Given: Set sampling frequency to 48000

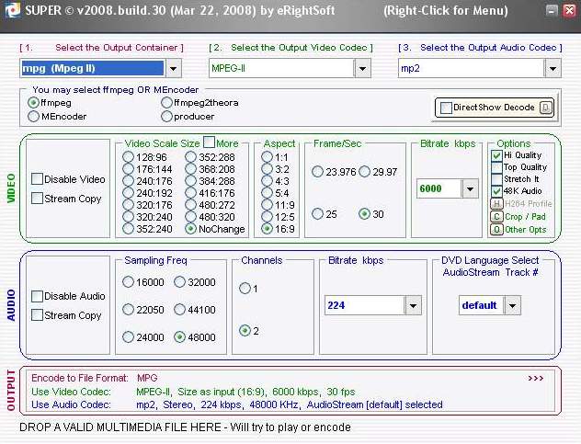Looking at the screenshot, I should (179, 336).
